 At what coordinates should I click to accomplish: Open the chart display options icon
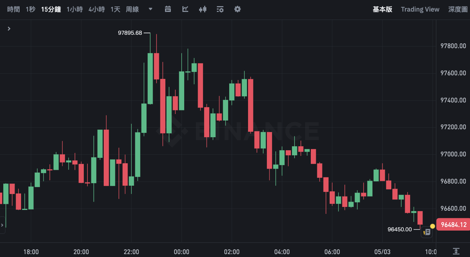pos(220,9)
